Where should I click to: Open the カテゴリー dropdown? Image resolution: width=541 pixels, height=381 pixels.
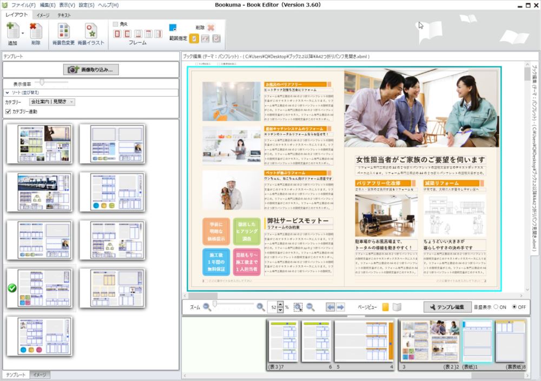click(x=52, y=102)
